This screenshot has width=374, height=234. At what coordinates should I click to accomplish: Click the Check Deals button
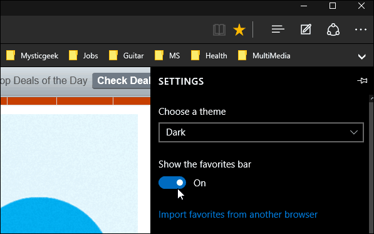(122, 81)
